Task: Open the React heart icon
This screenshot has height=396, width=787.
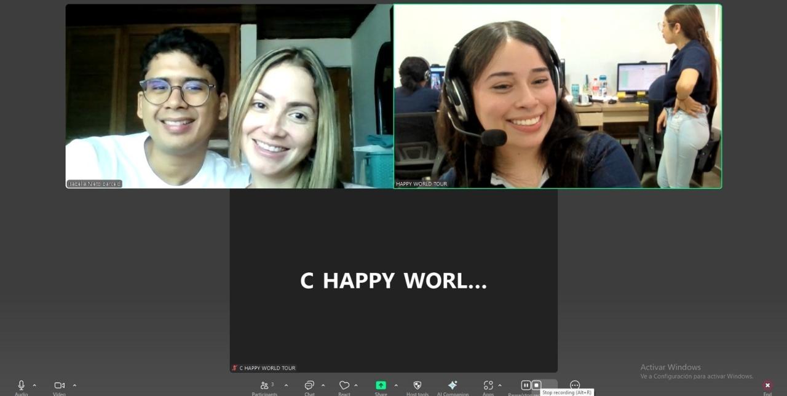Action: tap(344, 386)
